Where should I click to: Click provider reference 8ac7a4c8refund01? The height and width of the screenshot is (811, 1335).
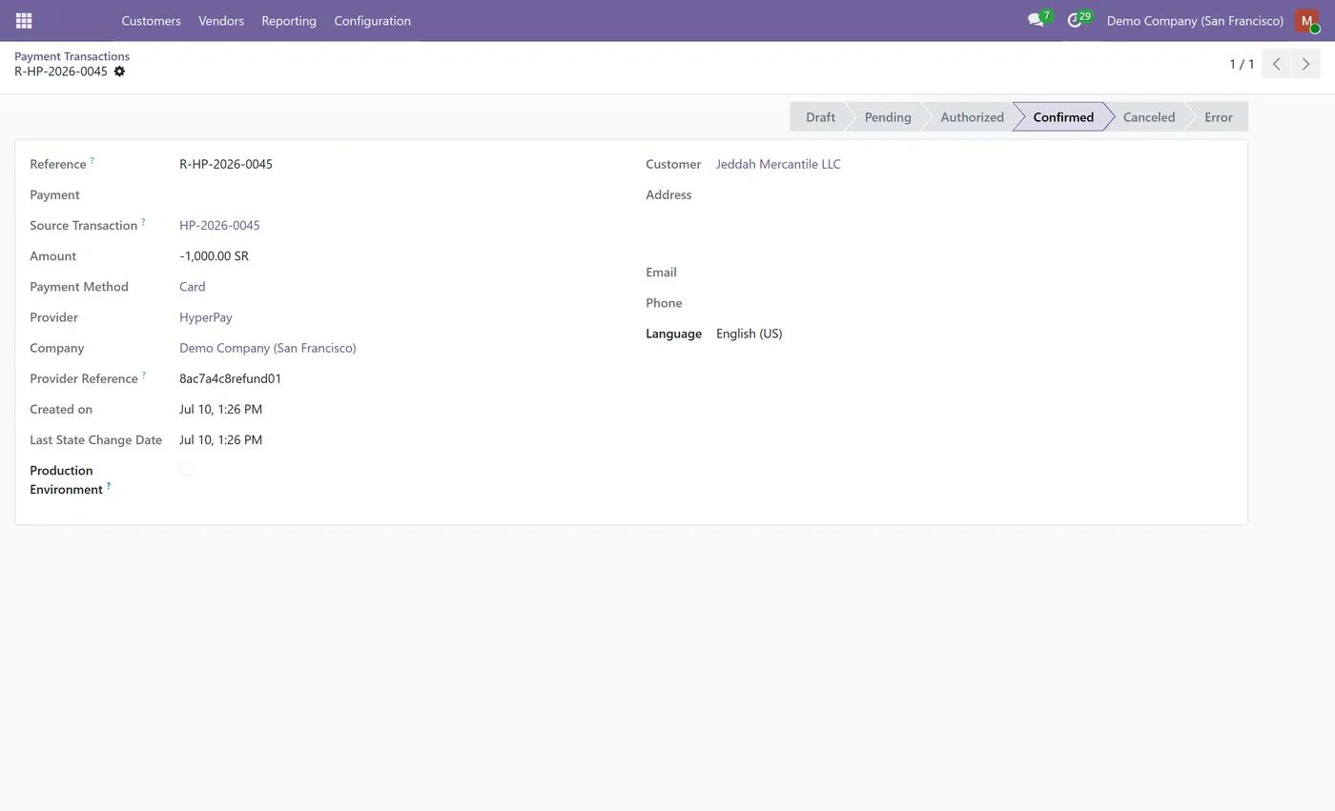click(x=230, y=378)
